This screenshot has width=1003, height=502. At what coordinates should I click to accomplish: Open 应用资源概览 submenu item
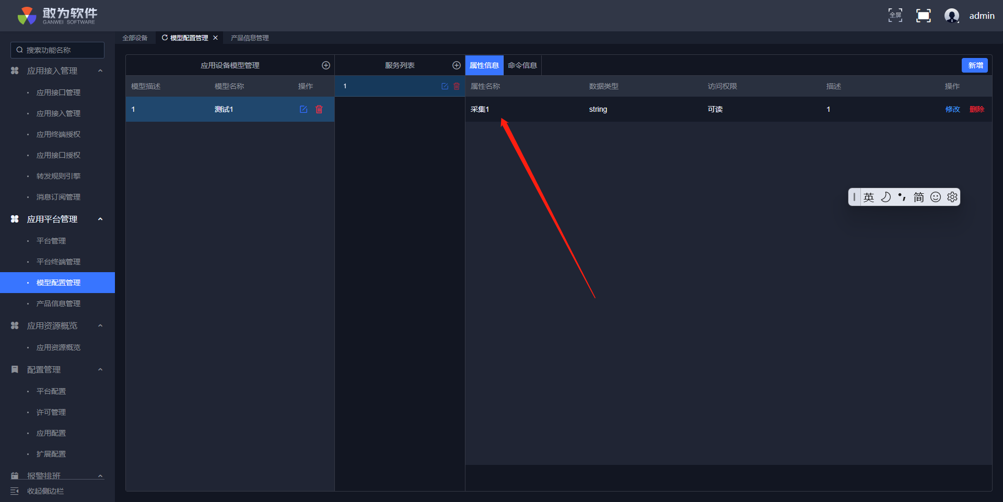point(59,347)
